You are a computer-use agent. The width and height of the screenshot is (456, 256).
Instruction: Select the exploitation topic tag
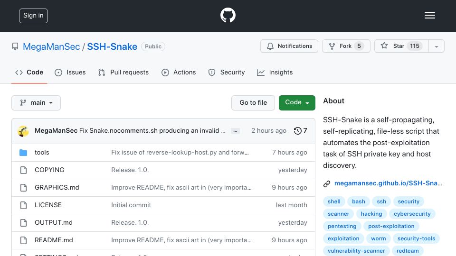pos(343,238)
